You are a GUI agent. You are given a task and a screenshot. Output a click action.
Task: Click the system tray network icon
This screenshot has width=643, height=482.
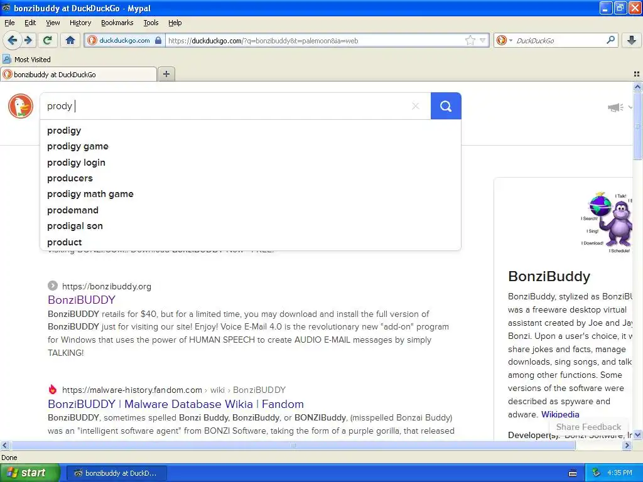(597, 473)
